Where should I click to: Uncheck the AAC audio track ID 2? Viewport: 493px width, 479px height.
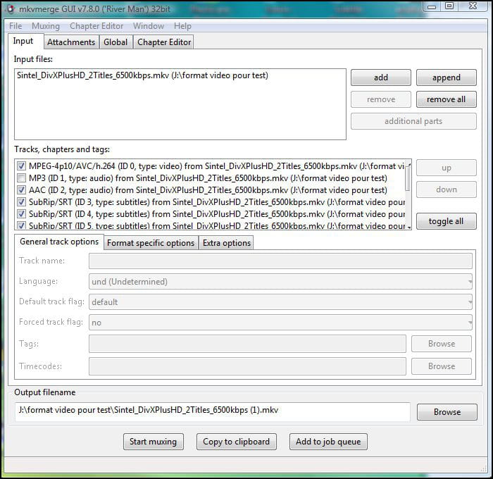pyautogui.click(x=21, y=190)
